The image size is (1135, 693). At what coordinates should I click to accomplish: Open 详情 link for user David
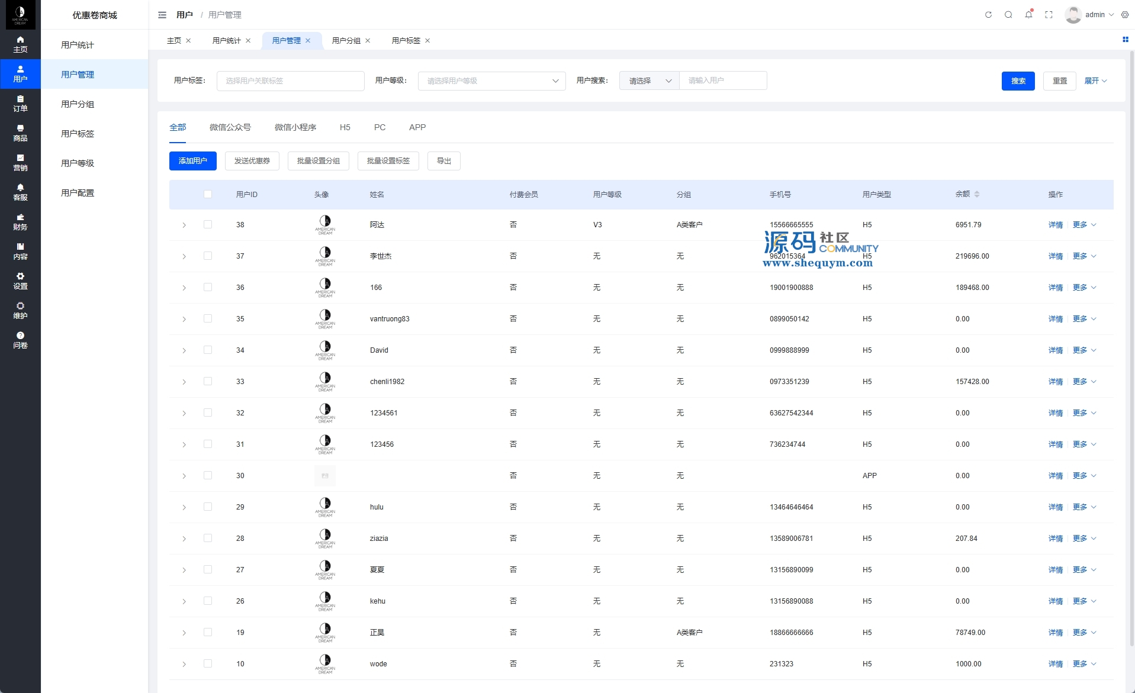1055,350
